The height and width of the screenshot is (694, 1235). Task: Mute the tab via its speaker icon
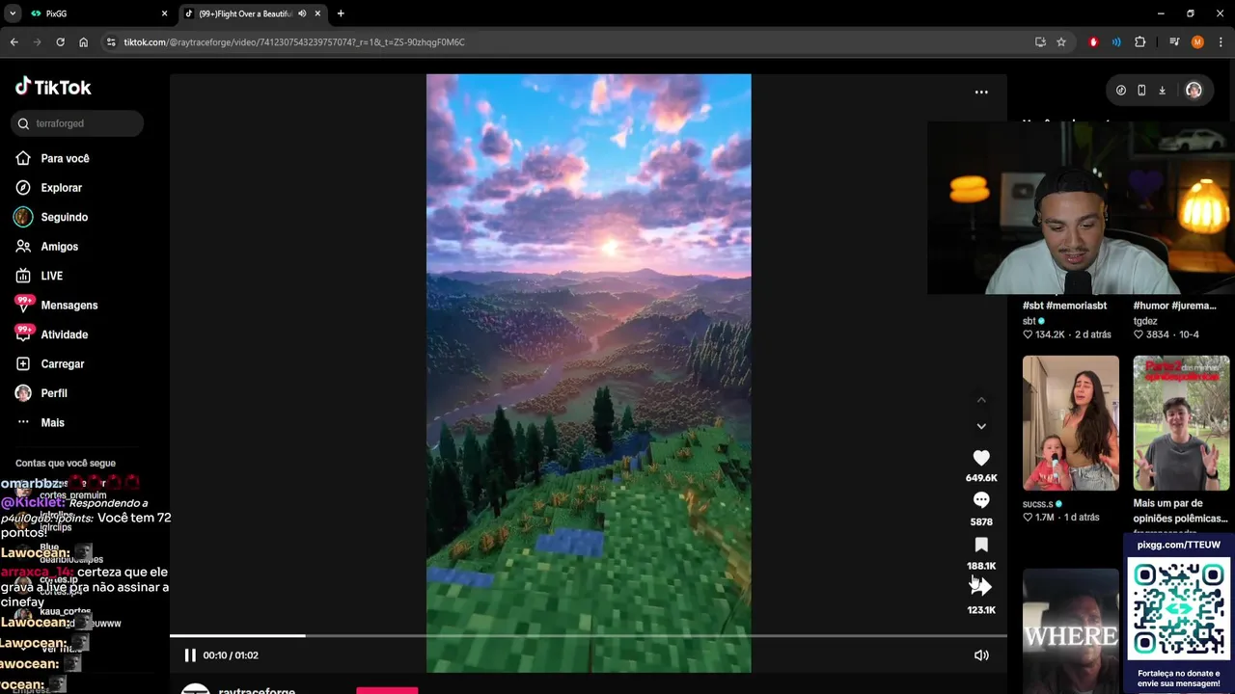click(x=302, y=13)
